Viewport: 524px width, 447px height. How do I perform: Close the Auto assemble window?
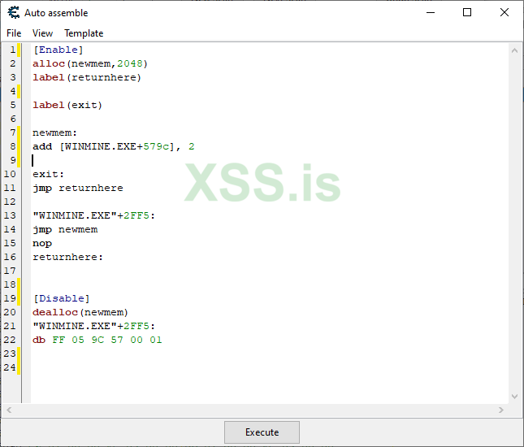(504, 13)
